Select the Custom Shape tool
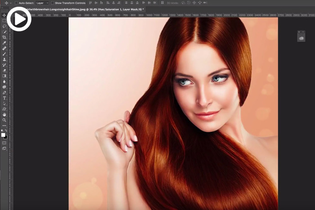 click(x=4, y=109)
